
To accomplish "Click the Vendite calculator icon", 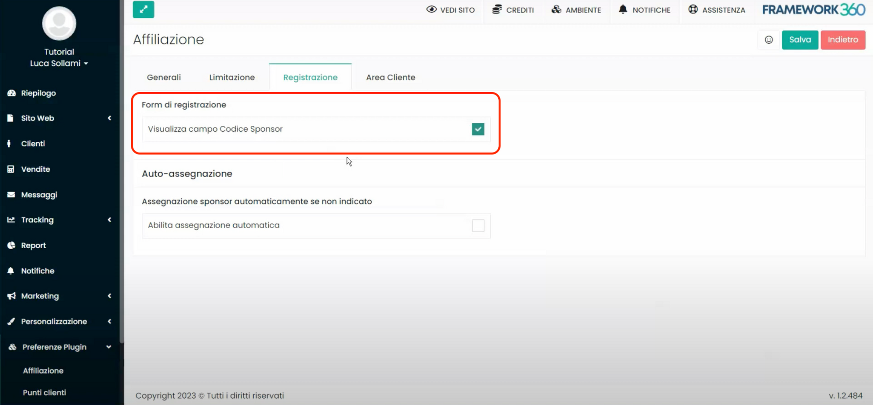I will [11, 169].
